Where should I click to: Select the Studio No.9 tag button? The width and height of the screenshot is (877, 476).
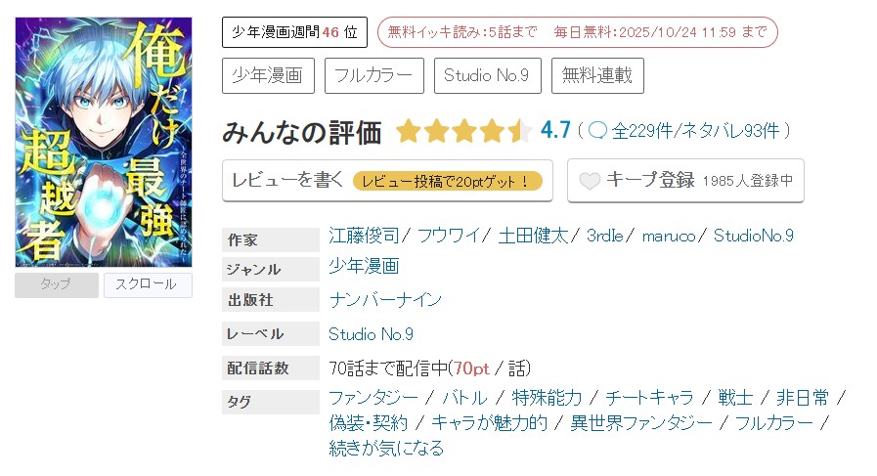[486, 76]
